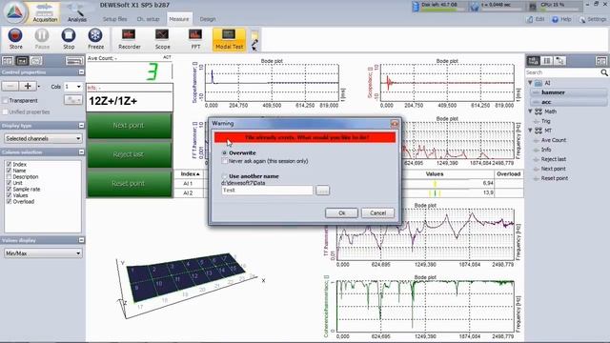Enable the Description column checkbox
Screen dimensions: 610x343
(9, 176)
